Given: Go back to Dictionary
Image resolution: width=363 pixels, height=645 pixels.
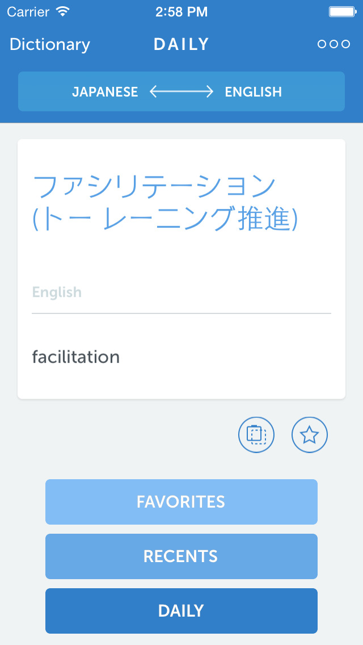Looking at the screenshot, I should point(50,44).
